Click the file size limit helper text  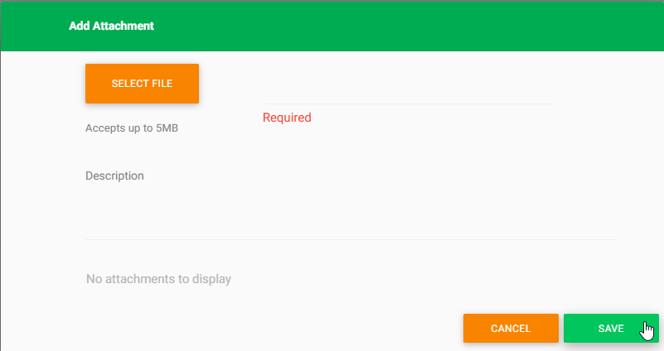133,129
